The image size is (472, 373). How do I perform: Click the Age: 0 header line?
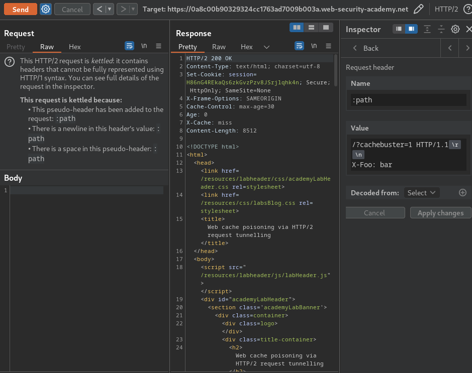[x=197, y=114]
